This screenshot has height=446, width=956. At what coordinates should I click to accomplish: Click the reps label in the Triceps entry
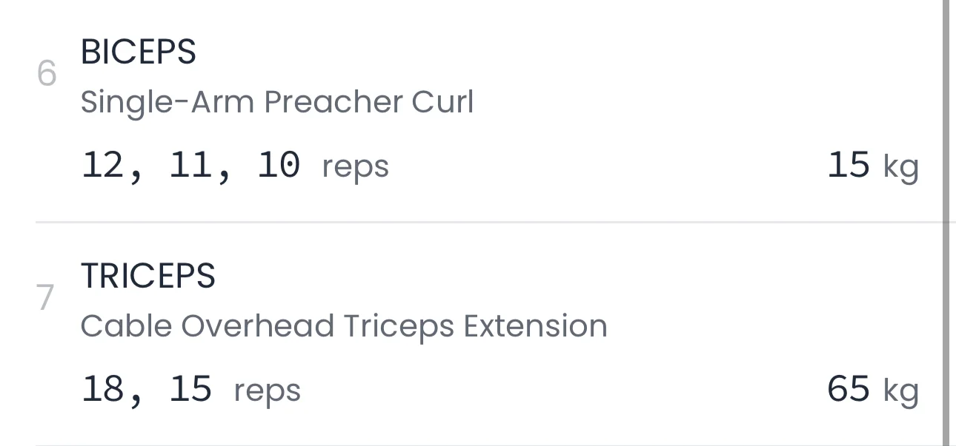(267, 391)
